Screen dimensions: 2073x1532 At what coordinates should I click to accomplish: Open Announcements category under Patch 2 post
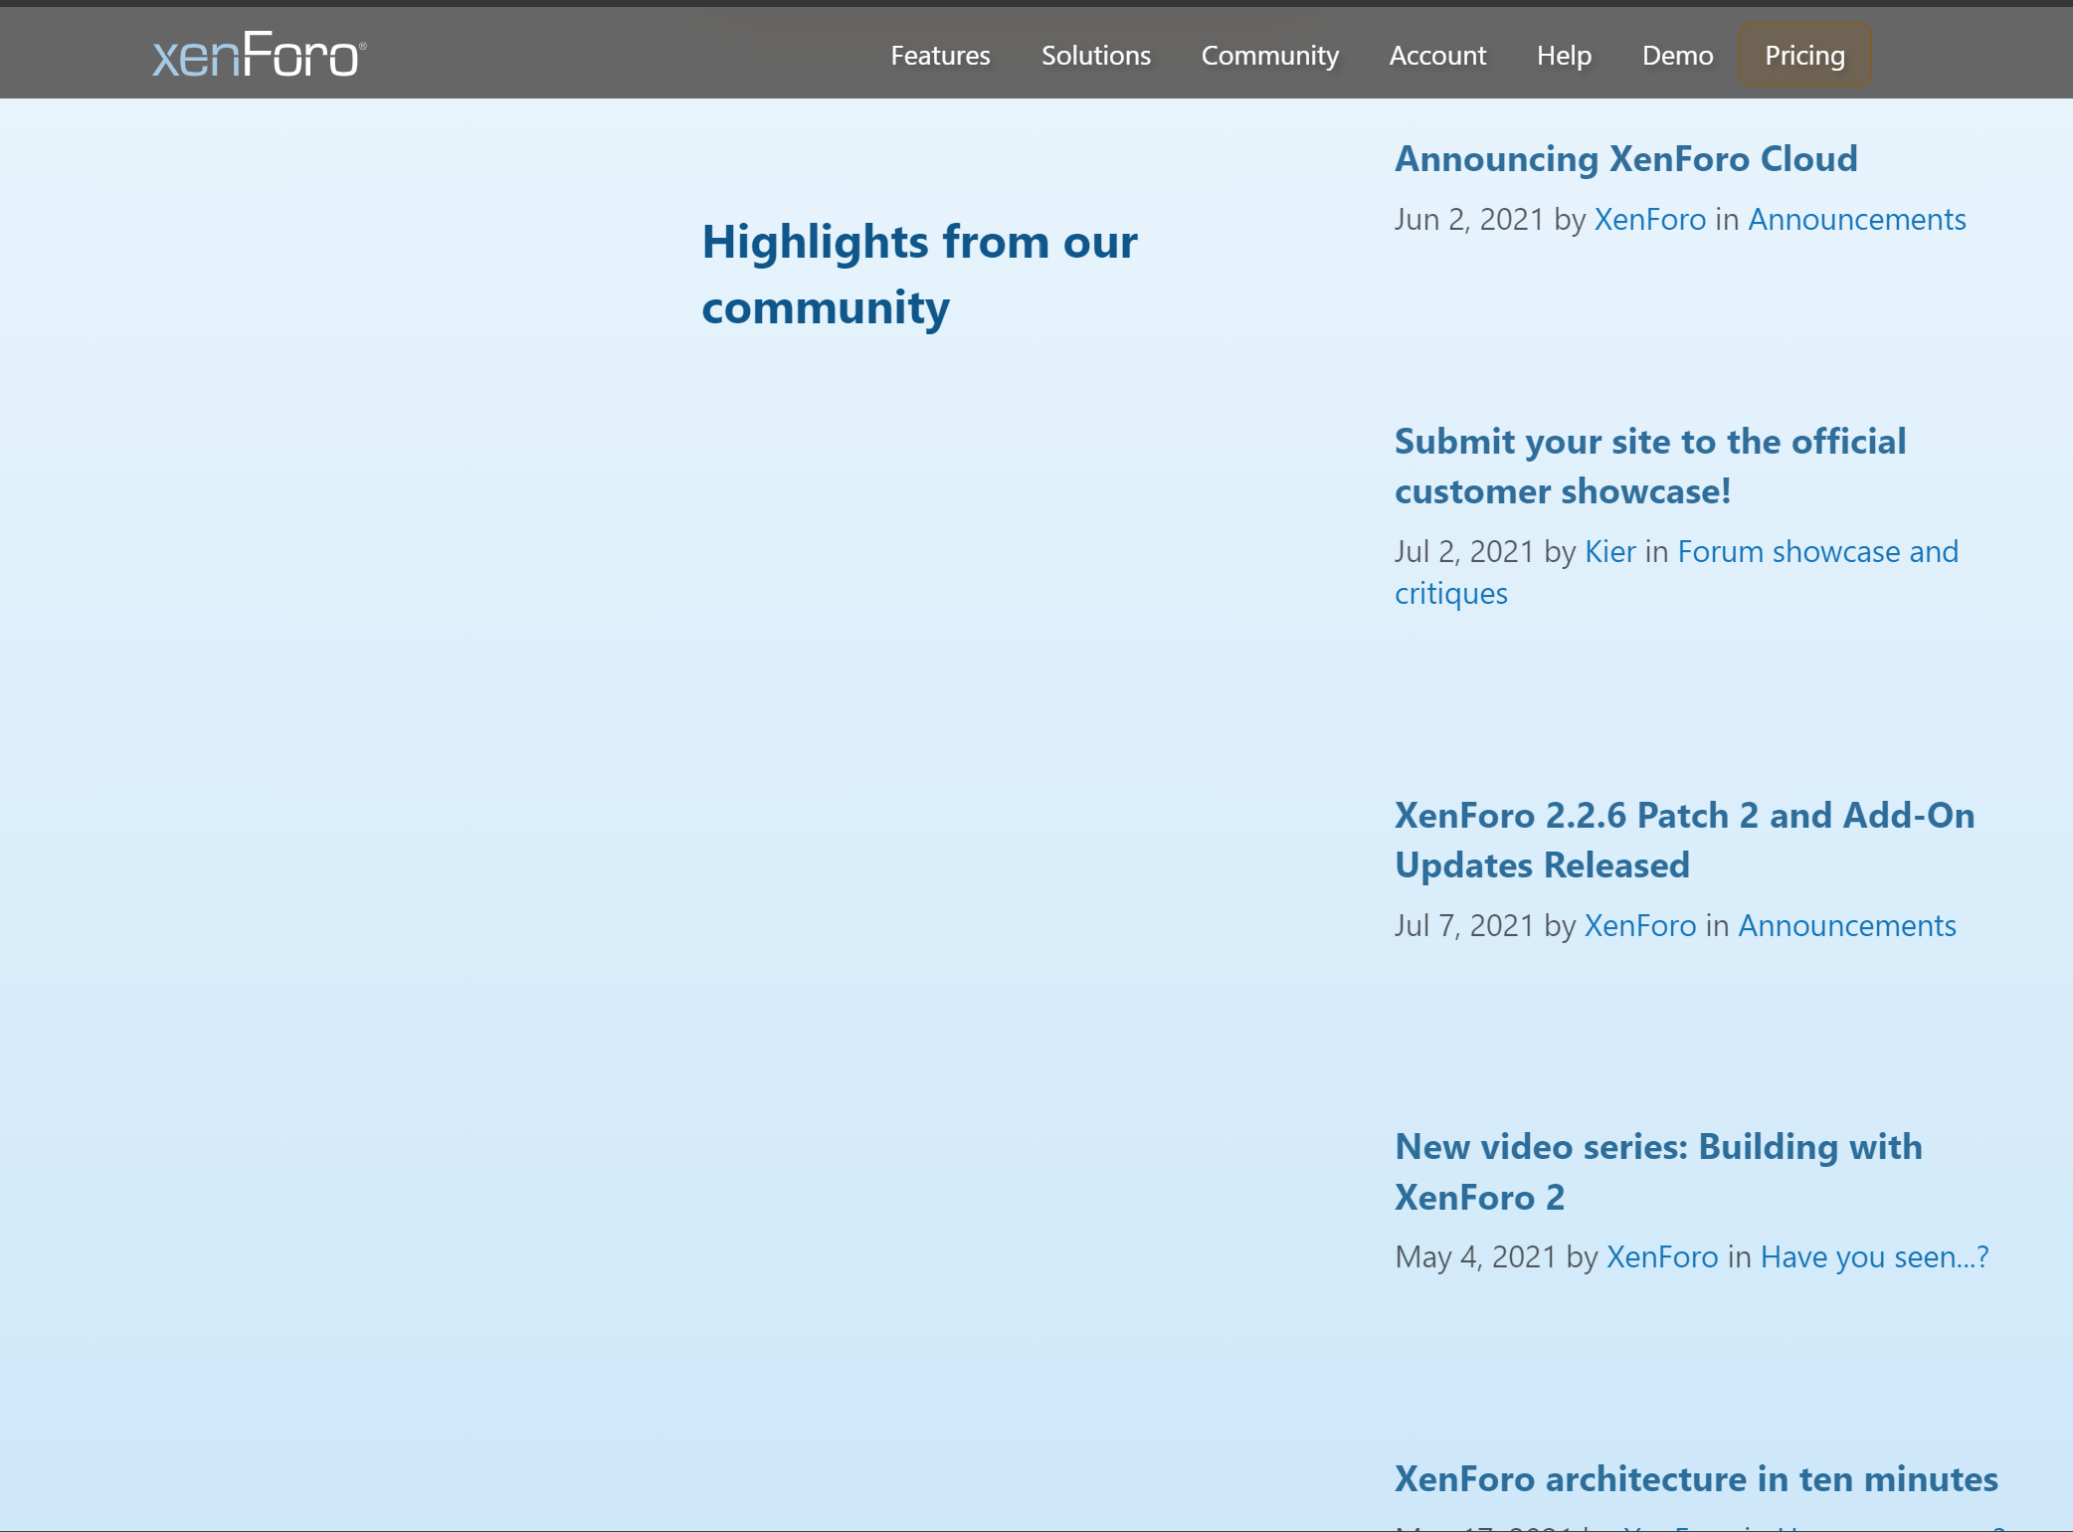click(x=1845, y=925)
